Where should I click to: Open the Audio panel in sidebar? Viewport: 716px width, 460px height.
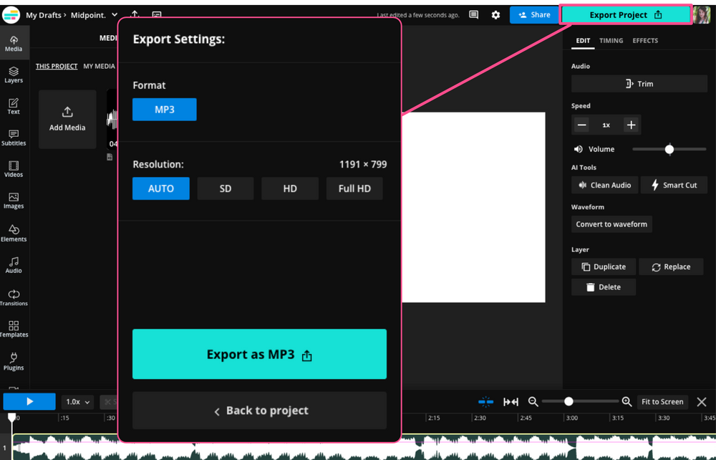coord(14,264)
